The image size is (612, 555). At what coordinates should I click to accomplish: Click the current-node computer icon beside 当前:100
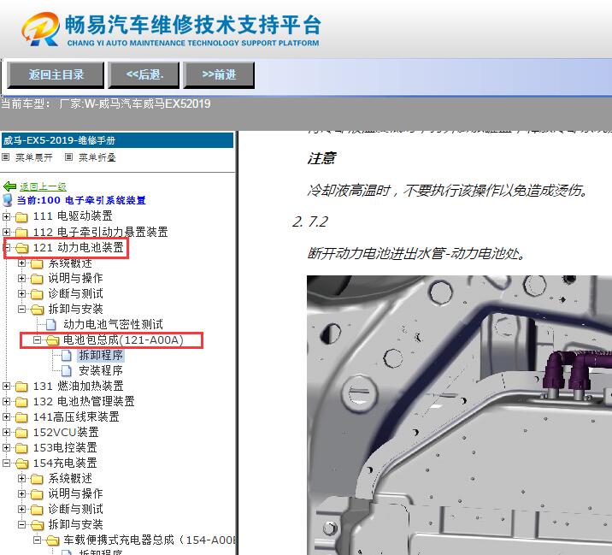tap(8, 200)
